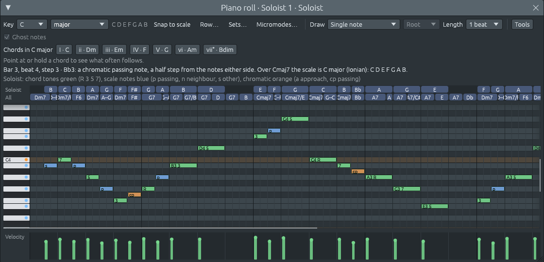Open the scale dropdown showing major

point(80,24)
